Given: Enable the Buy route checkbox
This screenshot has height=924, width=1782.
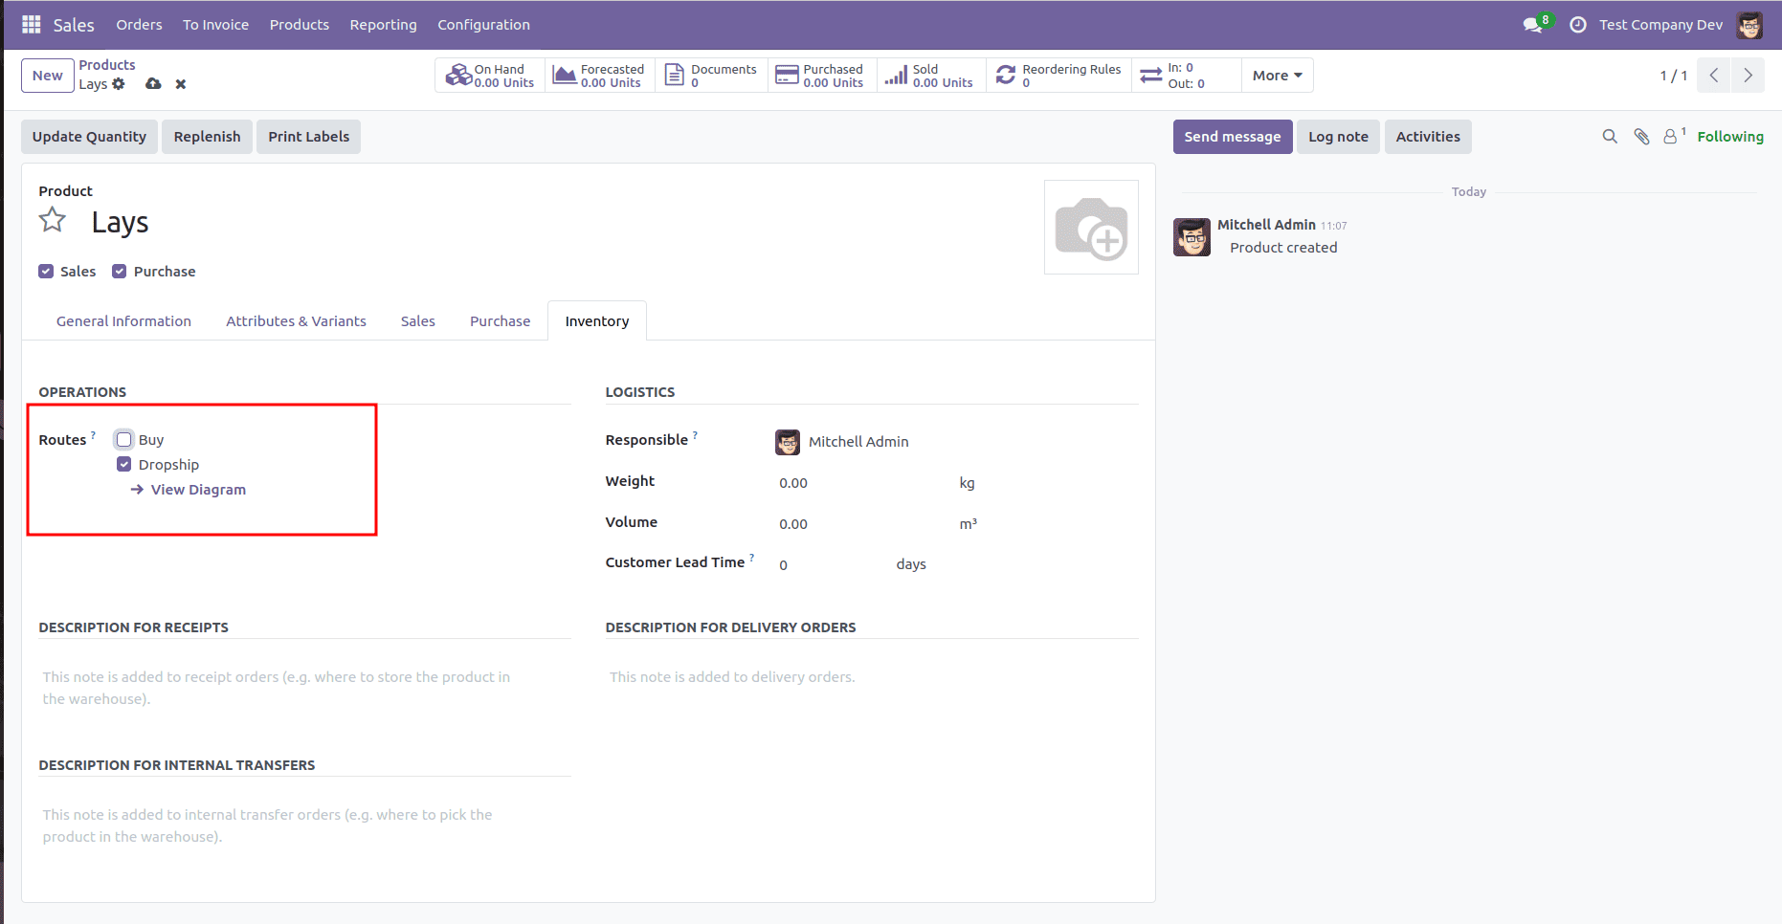Looking at the screenshot, I should pos(124,440).
